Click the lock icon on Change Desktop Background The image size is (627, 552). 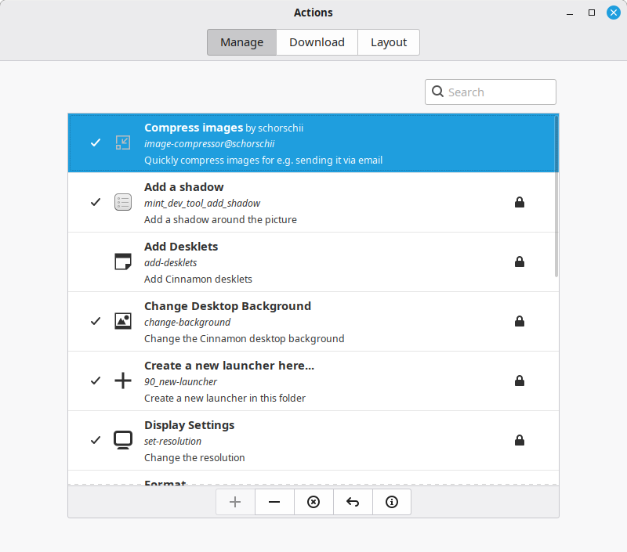520,321
